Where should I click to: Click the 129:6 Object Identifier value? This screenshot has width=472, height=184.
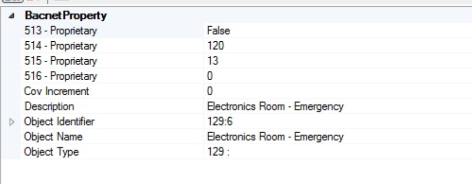[220, 121]
